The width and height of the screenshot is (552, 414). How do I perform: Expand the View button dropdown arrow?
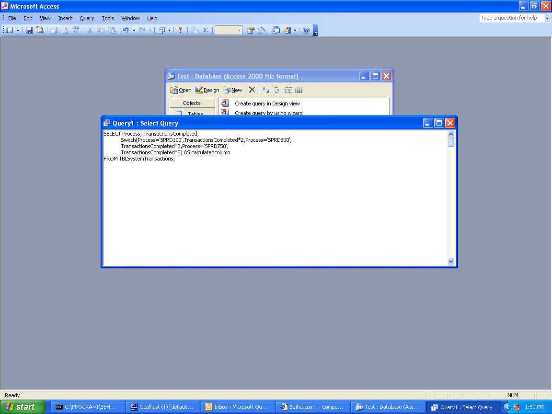[x=18, y=30]
